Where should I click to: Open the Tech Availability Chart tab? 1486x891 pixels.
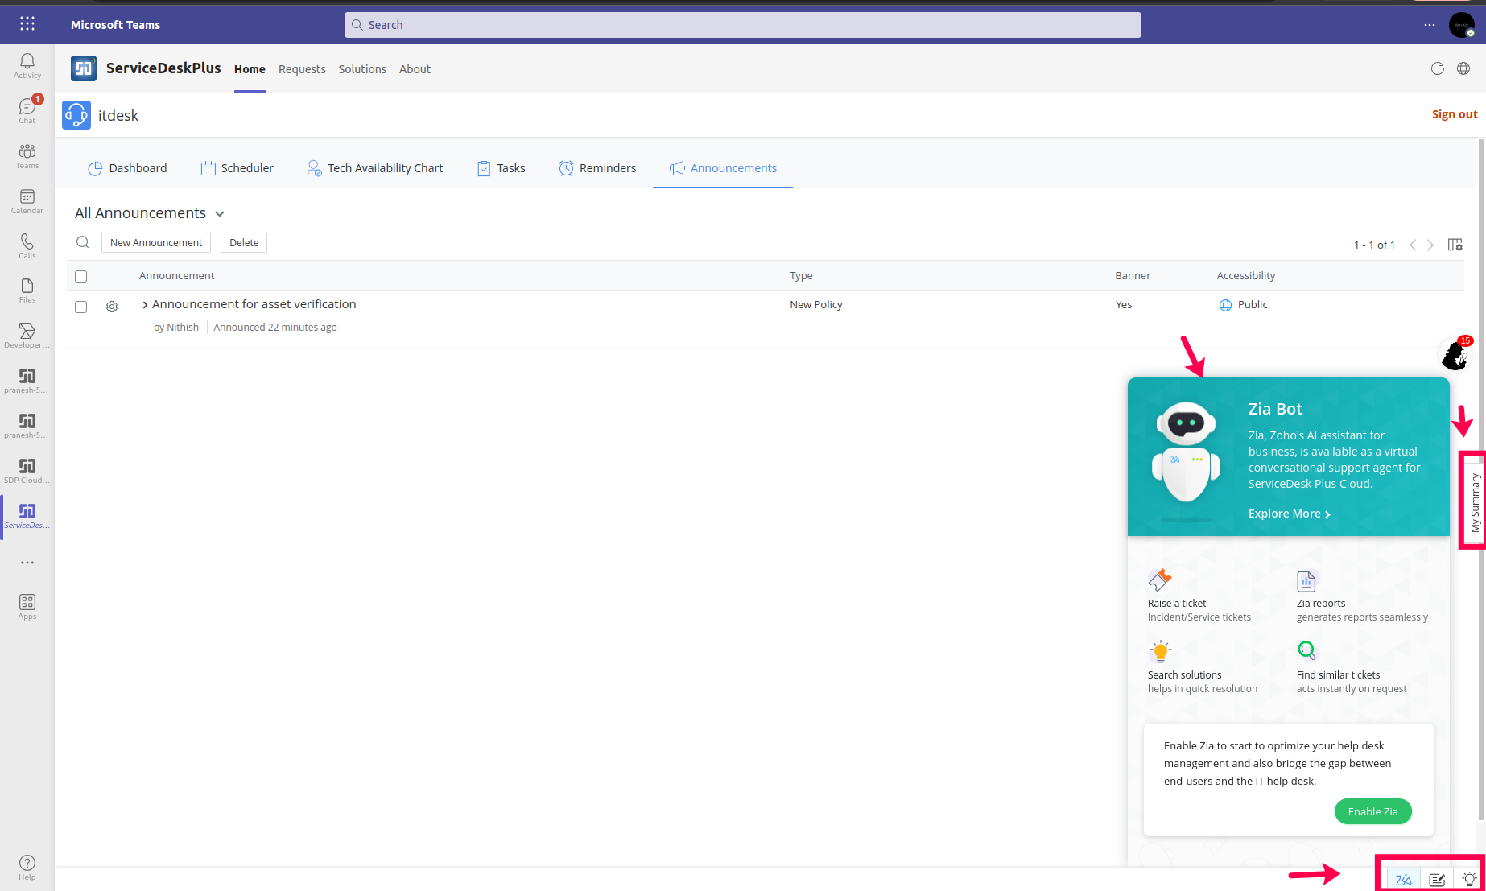pos(374,168)
